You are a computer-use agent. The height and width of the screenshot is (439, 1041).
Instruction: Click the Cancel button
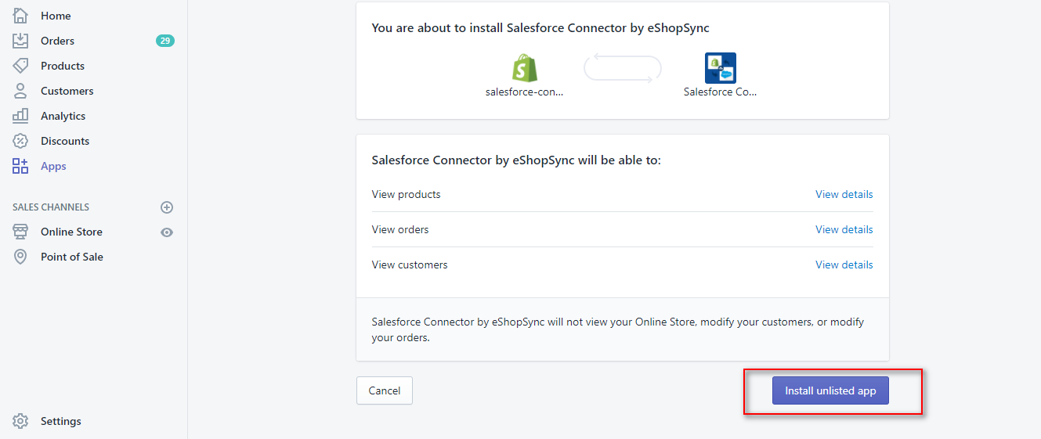[x=385, y=390]
